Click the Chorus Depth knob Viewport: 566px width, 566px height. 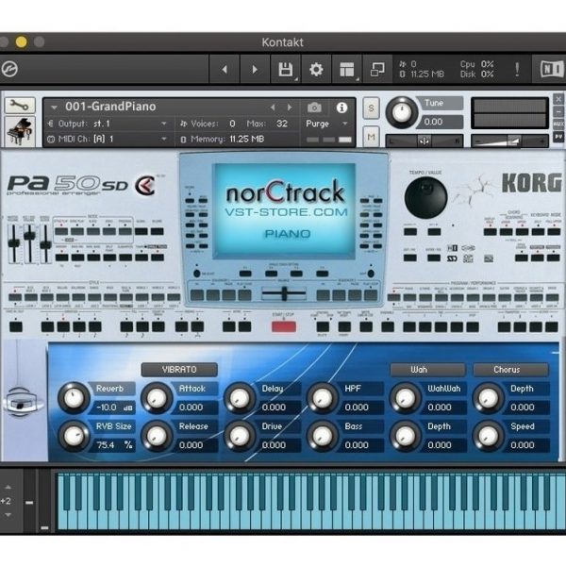pyautogui.click(x=488, y=398)
